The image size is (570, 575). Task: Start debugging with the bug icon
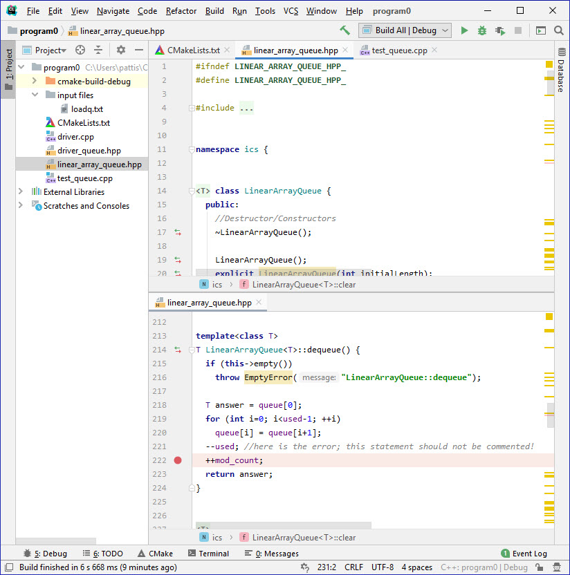(x=482, y=30)
